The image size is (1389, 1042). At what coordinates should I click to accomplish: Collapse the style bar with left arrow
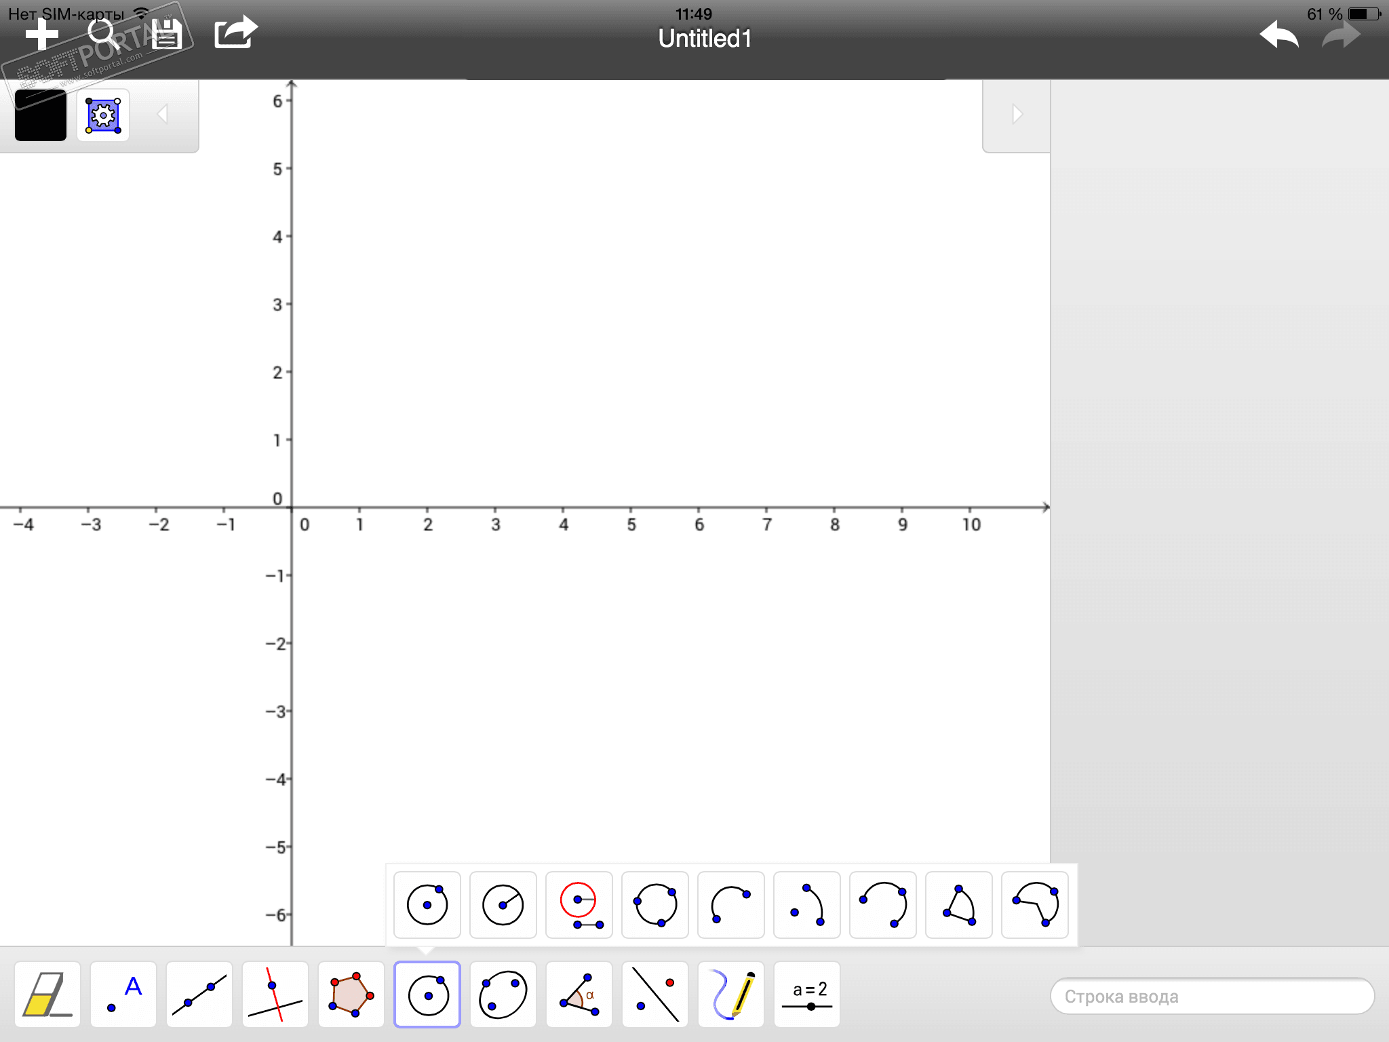[x=163, y=114]
